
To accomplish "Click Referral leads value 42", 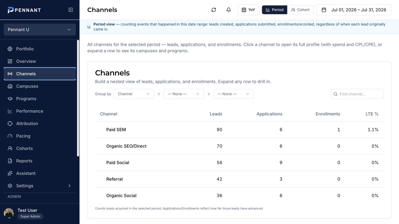I will pos(219,179).
